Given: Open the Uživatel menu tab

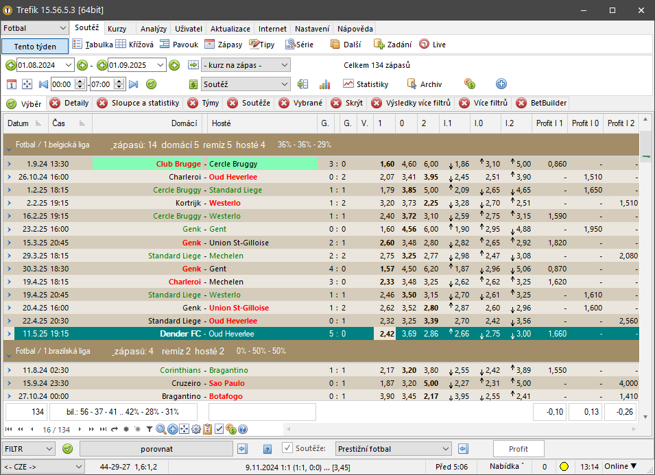Looking at the screenshot, I should (x=189, y=29).
